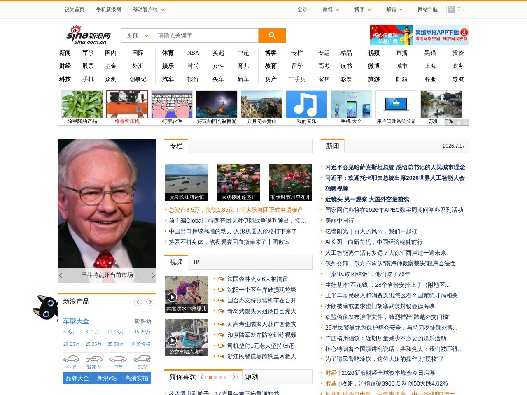Expand the 博客 dropdown in top bar
This screenshot has height=395, width=527.
[363, 9]
